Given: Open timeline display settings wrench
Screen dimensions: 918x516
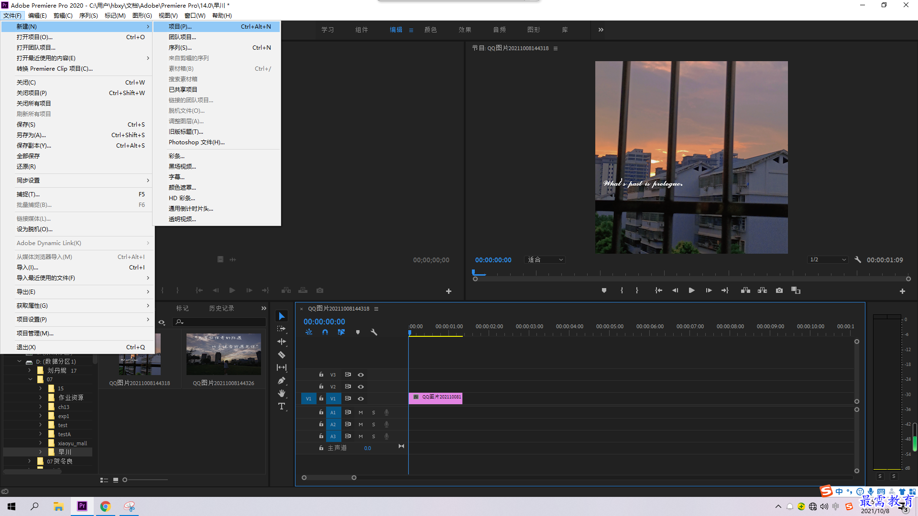Looking at the screenshot, I should point(374,332).
